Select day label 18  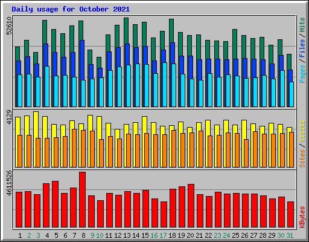point(172,235)
